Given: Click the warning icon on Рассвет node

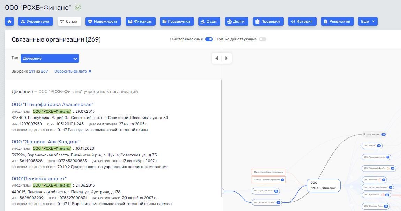Looking at the screenshot, I should 380,180.
